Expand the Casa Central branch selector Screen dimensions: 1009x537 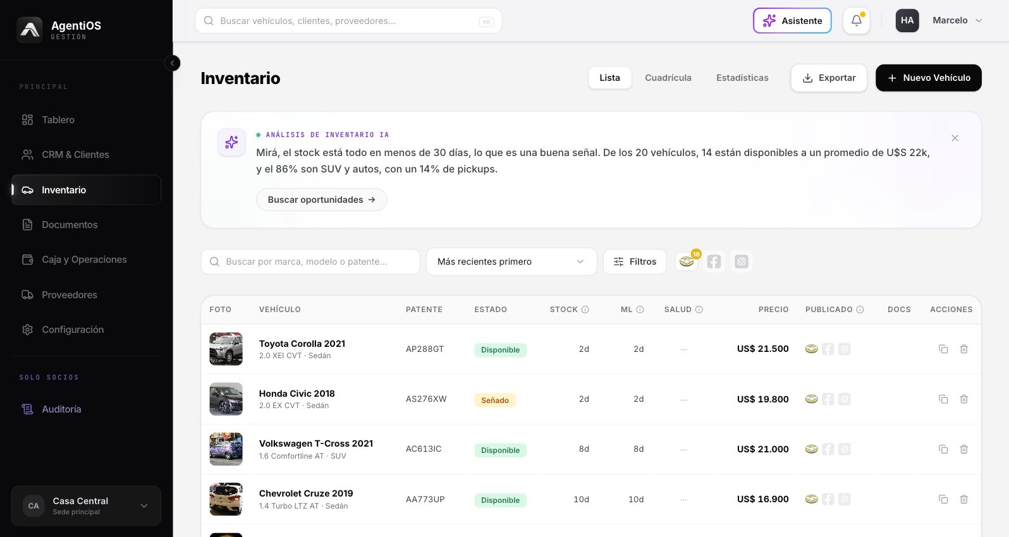[86, 506]
